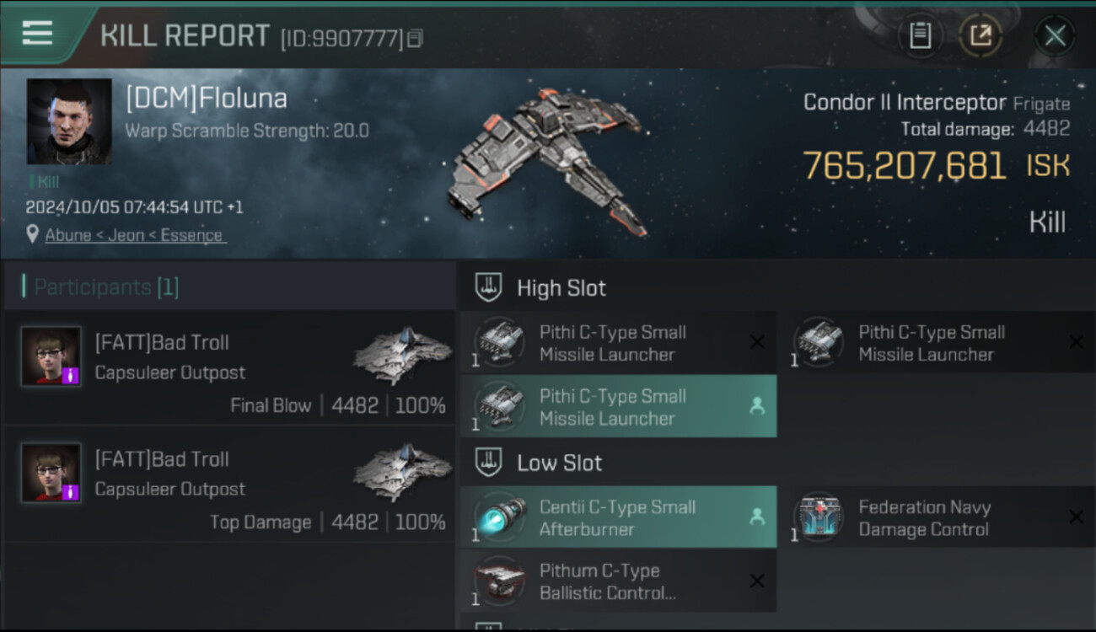1096x632 pixels.
Task: Click the Pithum C-Type Ballistic Control icon
Action: [500, 581]
